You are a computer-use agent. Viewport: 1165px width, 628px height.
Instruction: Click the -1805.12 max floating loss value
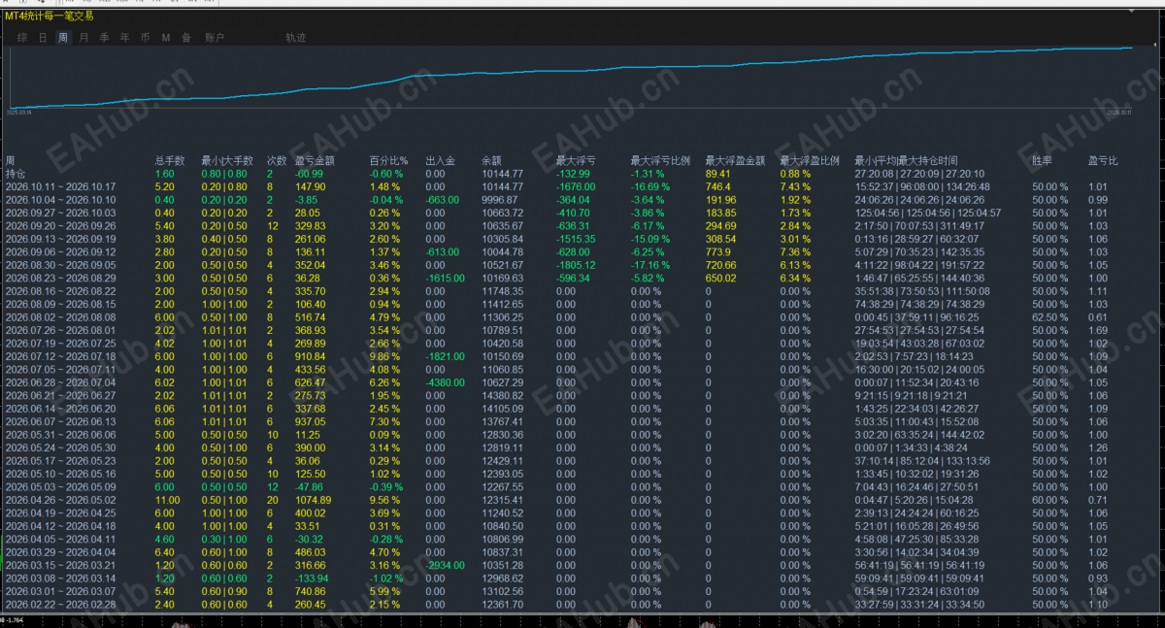pos(575,265)
